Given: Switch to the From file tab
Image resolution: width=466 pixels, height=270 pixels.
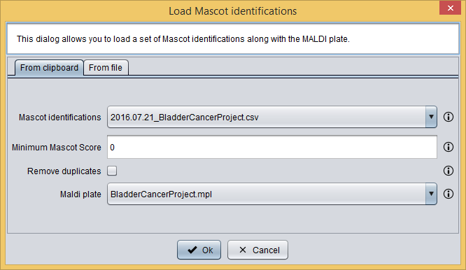Looking at the screenshot, I should [x=106, y=68].
